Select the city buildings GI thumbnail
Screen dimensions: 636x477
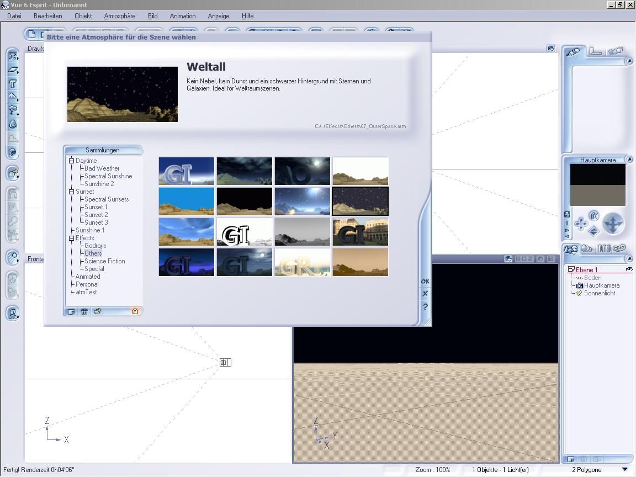point(360,232)
